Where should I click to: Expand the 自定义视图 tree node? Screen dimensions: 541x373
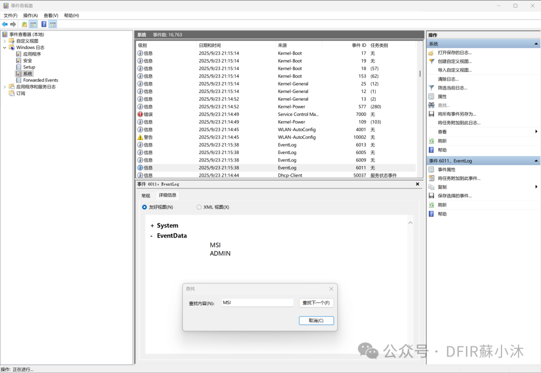tap(5, 41)
